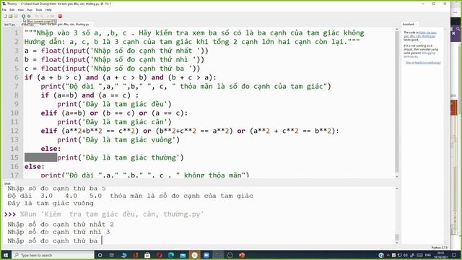462x260 pixels.
Task: Click line 6 with the triangle if condition
Action: (121, 77)
